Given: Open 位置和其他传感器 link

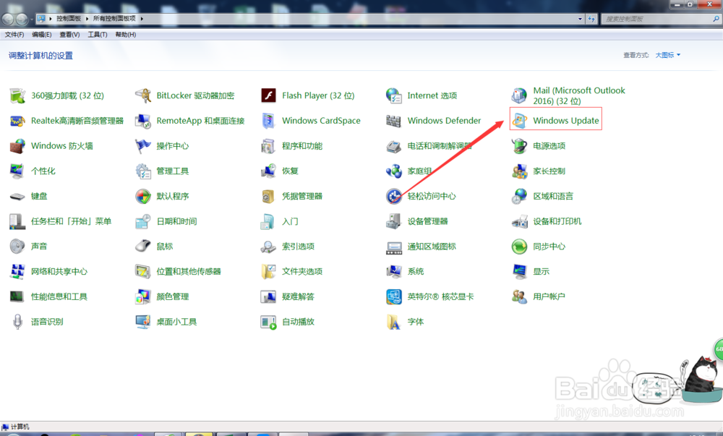Looking at the screenshot, I should click(189, 271).
